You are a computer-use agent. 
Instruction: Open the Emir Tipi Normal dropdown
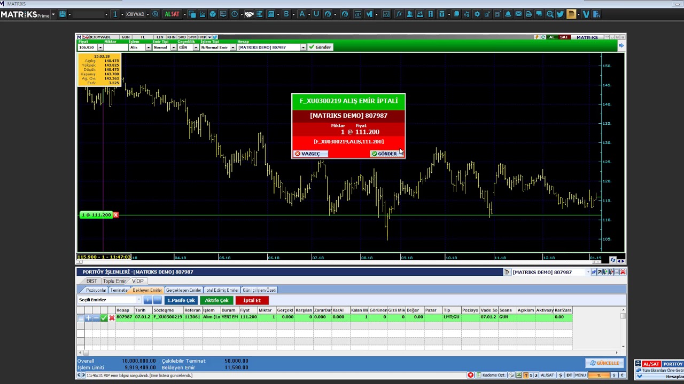point(173,47)
